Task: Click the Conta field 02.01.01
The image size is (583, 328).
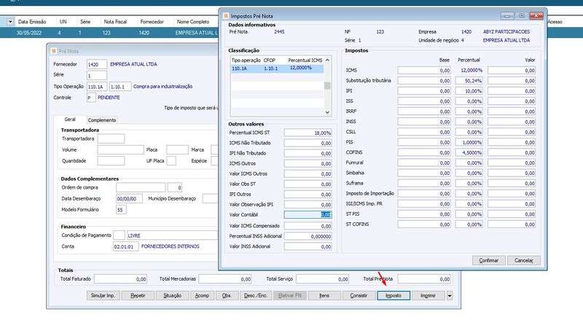Action: click(x=125, y=246)
